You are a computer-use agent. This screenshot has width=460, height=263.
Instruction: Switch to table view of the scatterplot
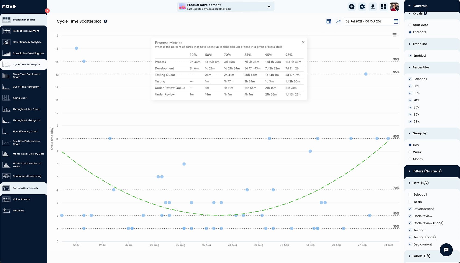click(329, 21)
